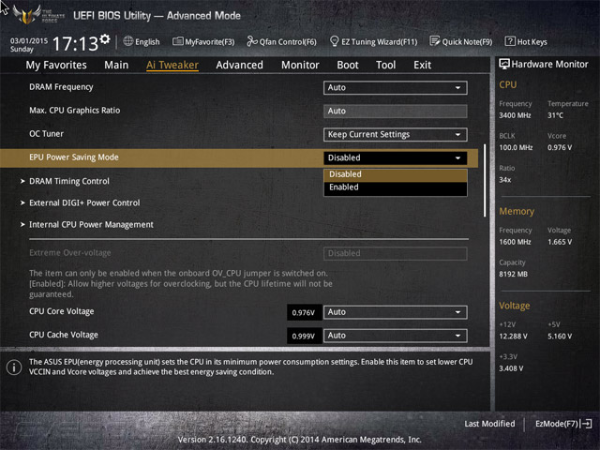Click the CPU Core Voltage label
600x450 pixels.
[x=62, y=311]
